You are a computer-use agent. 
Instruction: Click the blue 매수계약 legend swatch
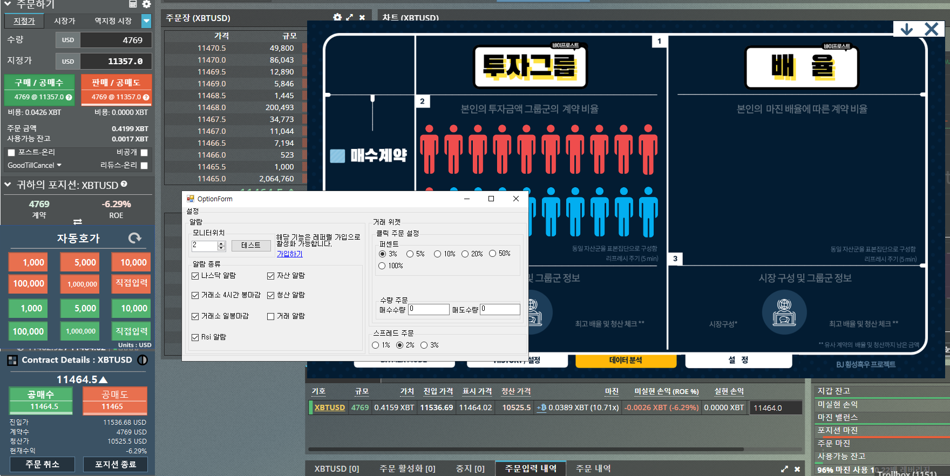point(337,156)
